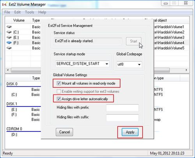Click the Apply button

coord(130,132)
